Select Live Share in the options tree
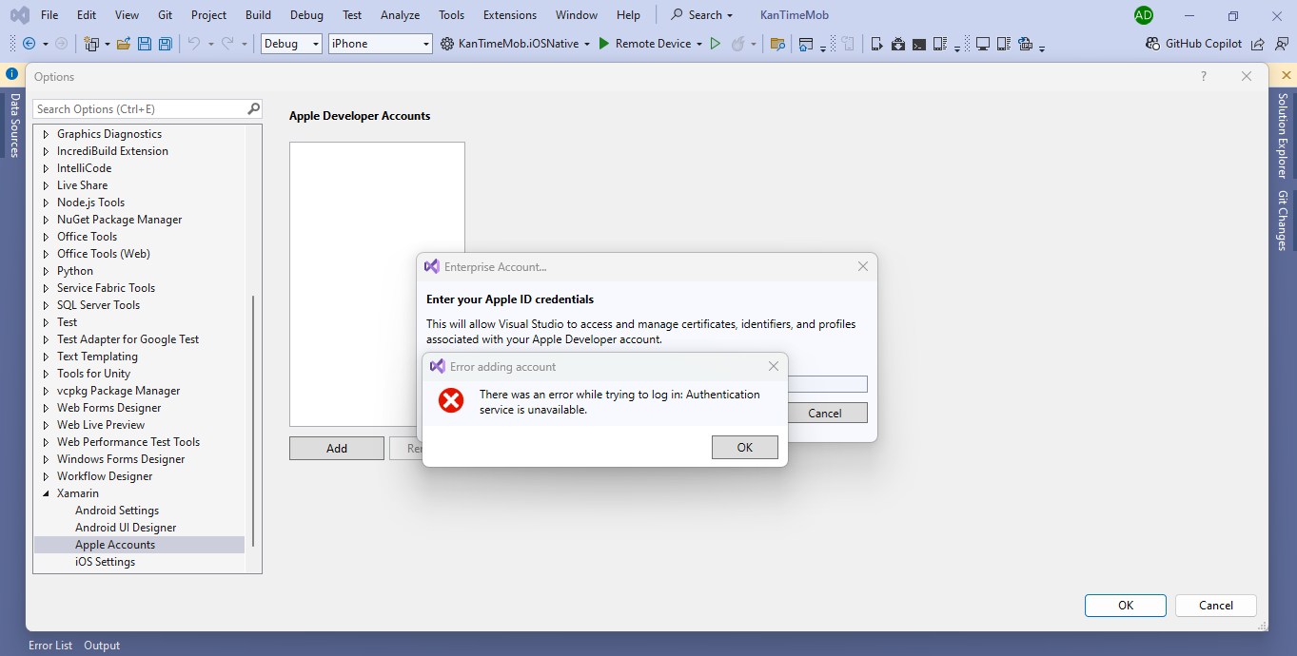Screen dimensions: 1297x656 click(82, 185)
